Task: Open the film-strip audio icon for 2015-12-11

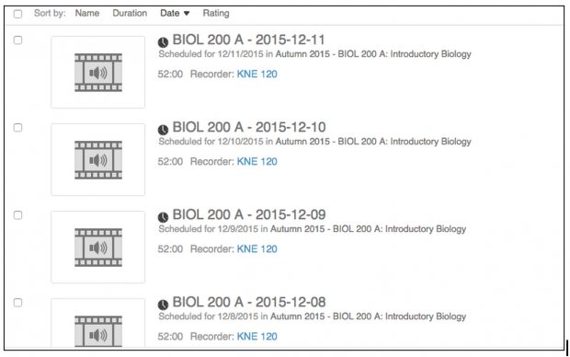Action: 98,73
